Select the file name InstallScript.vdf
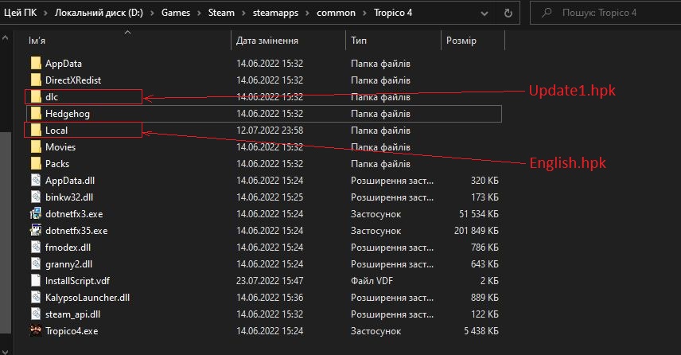This screenshot has height=355, width=681. [x=77, y=281]
